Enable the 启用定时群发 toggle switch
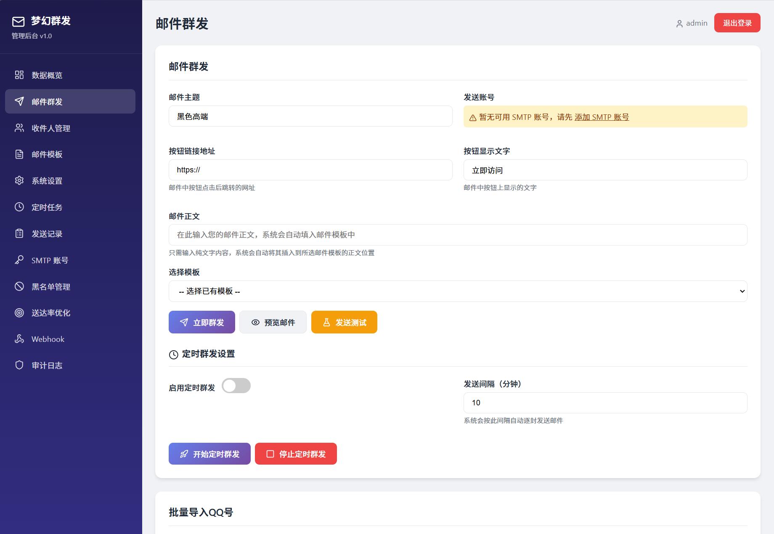 [236, 386]
